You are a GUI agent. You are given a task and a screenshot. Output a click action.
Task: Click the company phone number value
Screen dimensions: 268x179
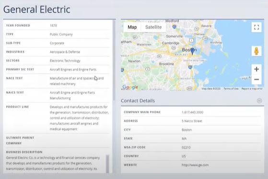point(192,112)
